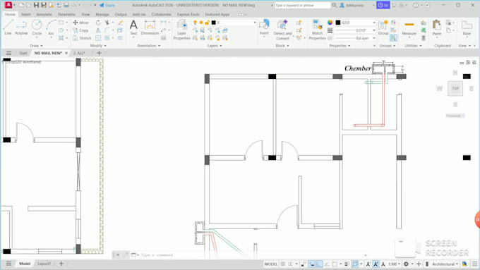Click the Copy tool

[80, 30]
